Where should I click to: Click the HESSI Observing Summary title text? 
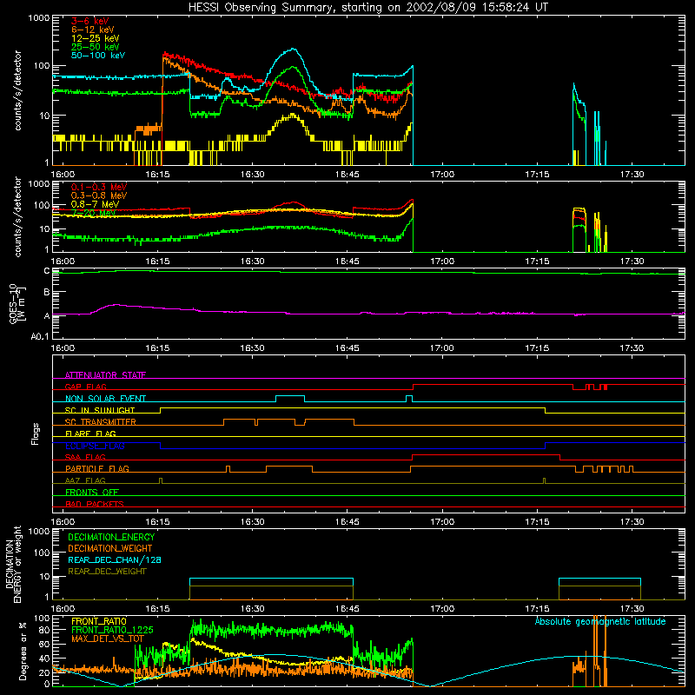367,8
